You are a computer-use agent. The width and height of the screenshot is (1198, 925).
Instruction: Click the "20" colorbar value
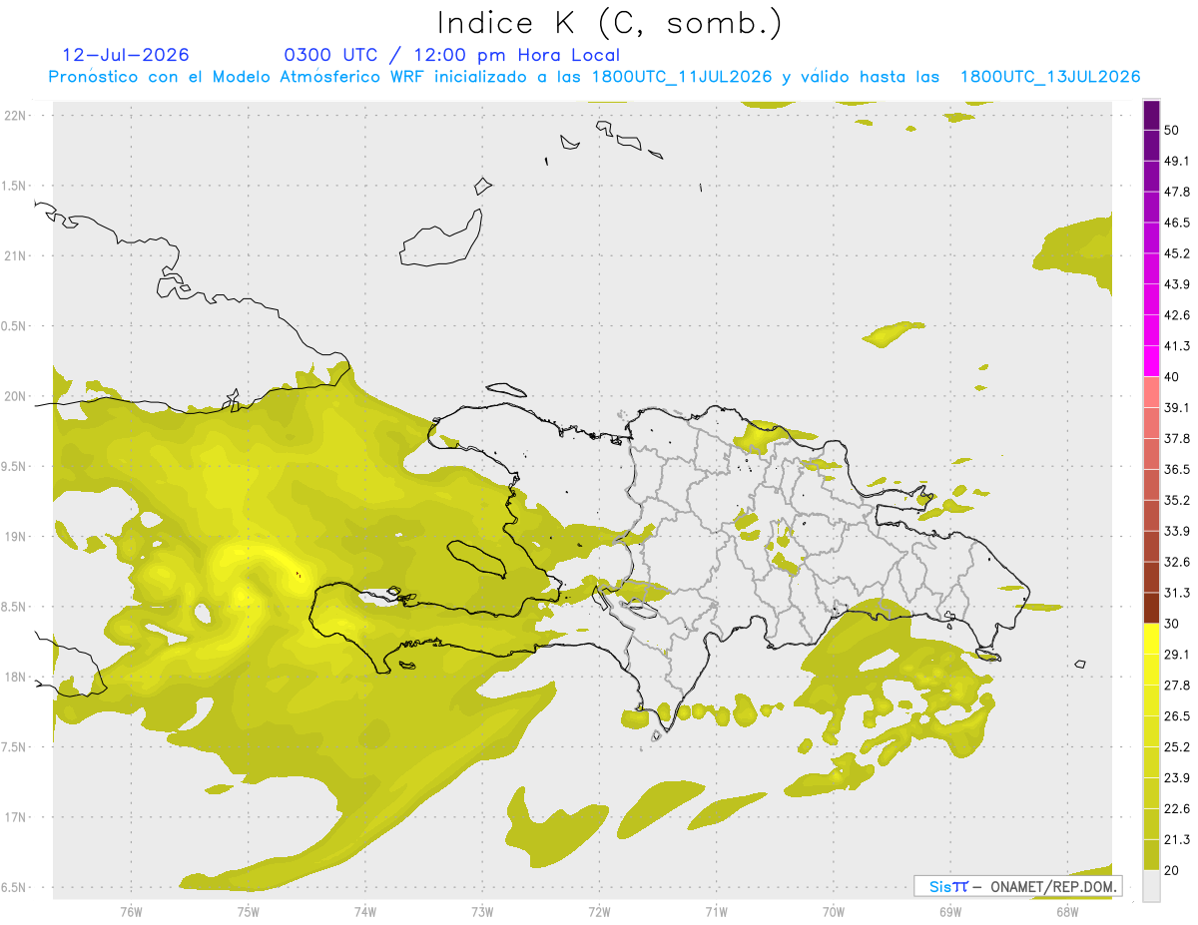(x=1173, y=871)
